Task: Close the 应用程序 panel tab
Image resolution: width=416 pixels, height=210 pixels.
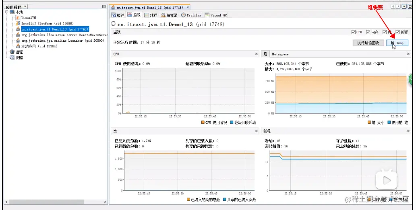Action: pyautogui.click(x=25, y=6)
